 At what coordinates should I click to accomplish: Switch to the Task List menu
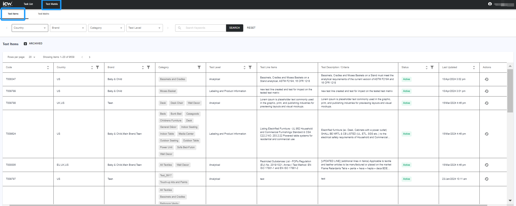[28, 4]
